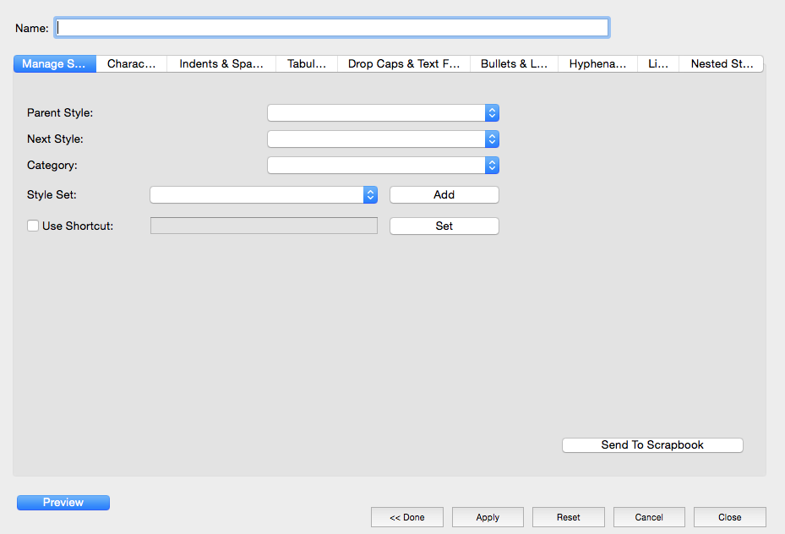785x534 pixels.
Task: Click the Add style set button
Action: pos(444,194)
